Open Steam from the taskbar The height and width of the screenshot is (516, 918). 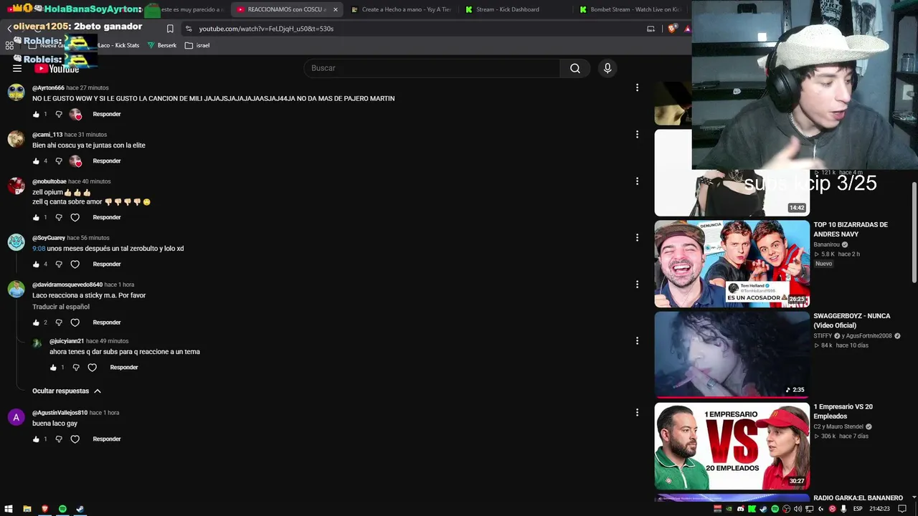pyautogui.click(x=80, y=509)
